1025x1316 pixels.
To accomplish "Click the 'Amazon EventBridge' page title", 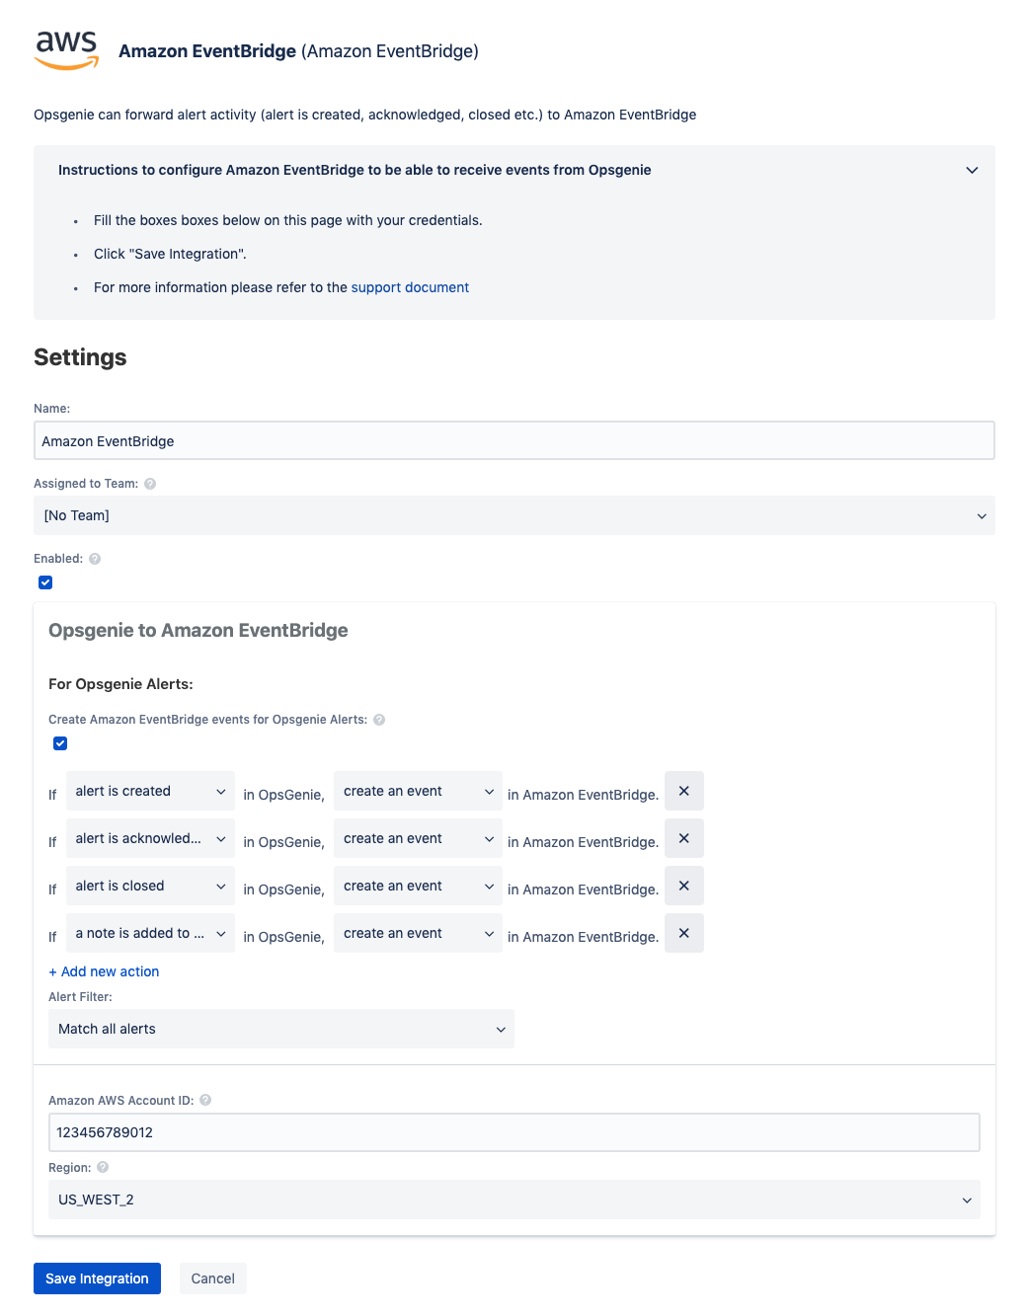I will click(x=298, y=51).
